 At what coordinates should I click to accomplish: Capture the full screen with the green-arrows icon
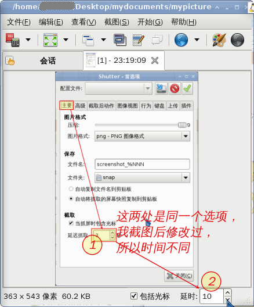50,40
